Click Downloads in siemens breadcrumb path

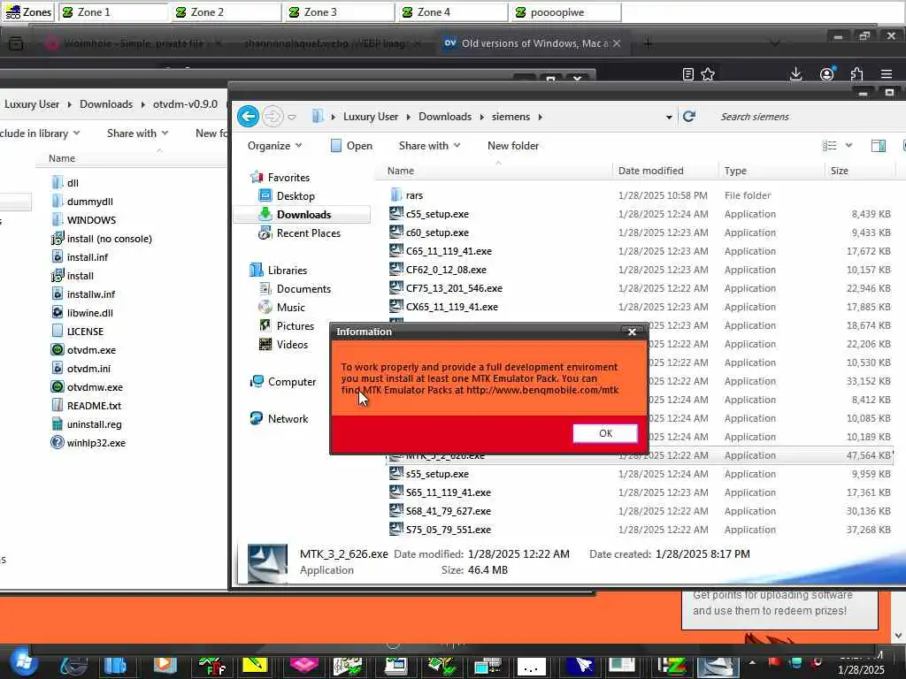pos(445,117)
